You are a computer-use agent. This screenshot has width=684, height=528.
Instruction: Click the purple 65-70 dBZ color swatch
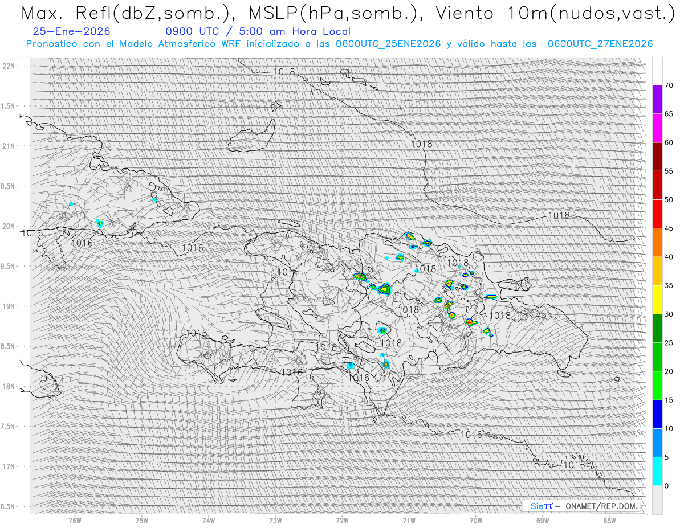click(x=657, y=100)
